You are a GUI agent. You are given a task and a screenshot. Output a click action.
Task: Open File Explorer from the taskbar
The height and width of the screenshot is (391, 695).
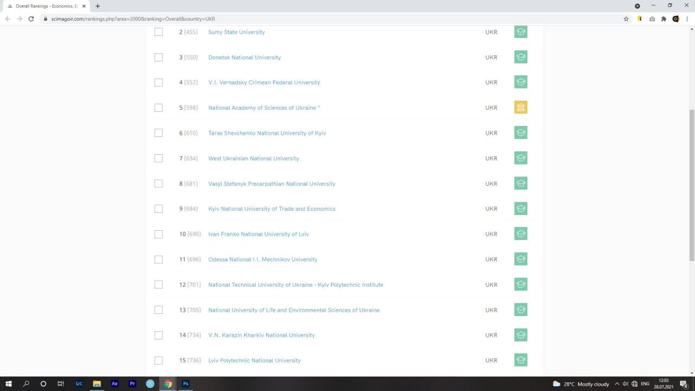[x=97, y=383]
